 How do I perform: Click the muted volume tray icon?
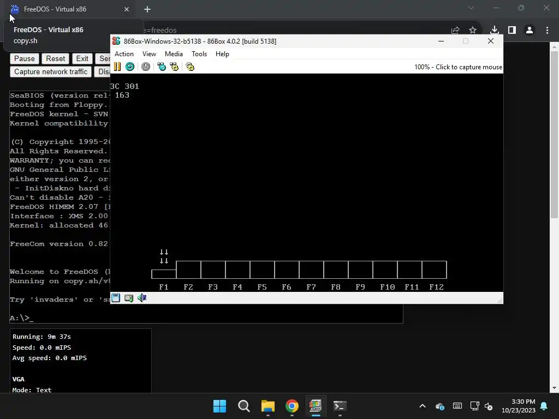tap(489, 406)
